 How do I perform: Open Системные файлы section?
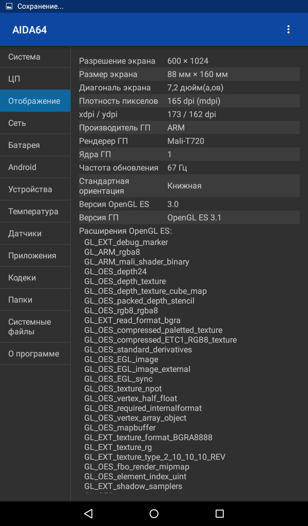point(35,327)
